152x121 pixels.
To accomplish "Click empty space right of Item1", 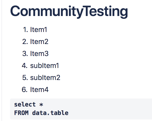I will 100,30.
